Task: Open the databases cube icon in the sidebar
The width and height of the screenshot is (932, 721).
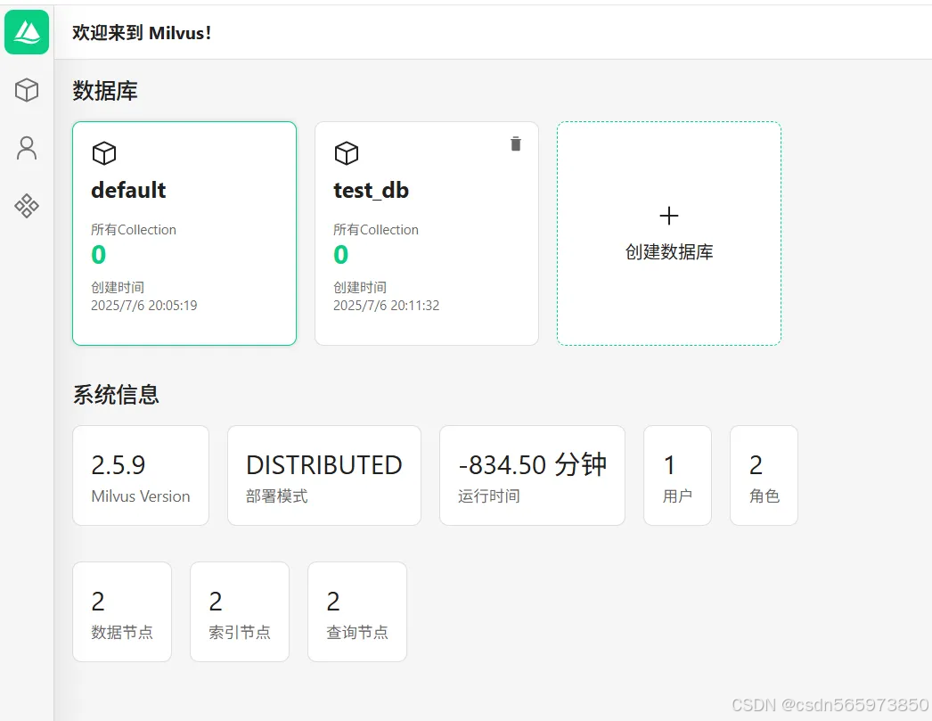Action: (27, 90)
